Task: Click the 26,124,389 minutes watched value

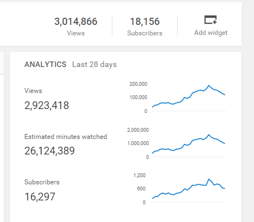Action: click(x=49, y=151)
